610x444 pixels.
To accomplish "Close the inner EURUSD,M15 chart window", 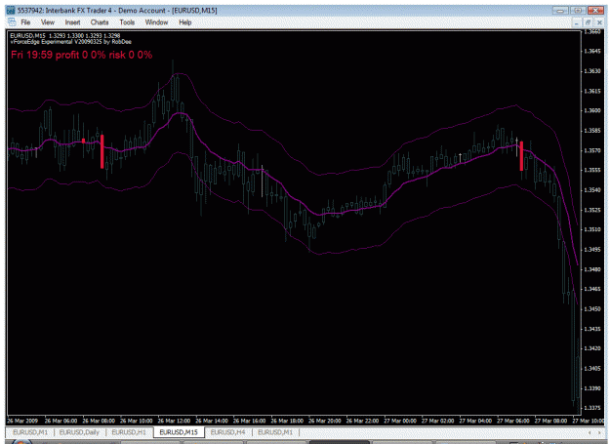I will pyautogui.click(x=599, y=23).
